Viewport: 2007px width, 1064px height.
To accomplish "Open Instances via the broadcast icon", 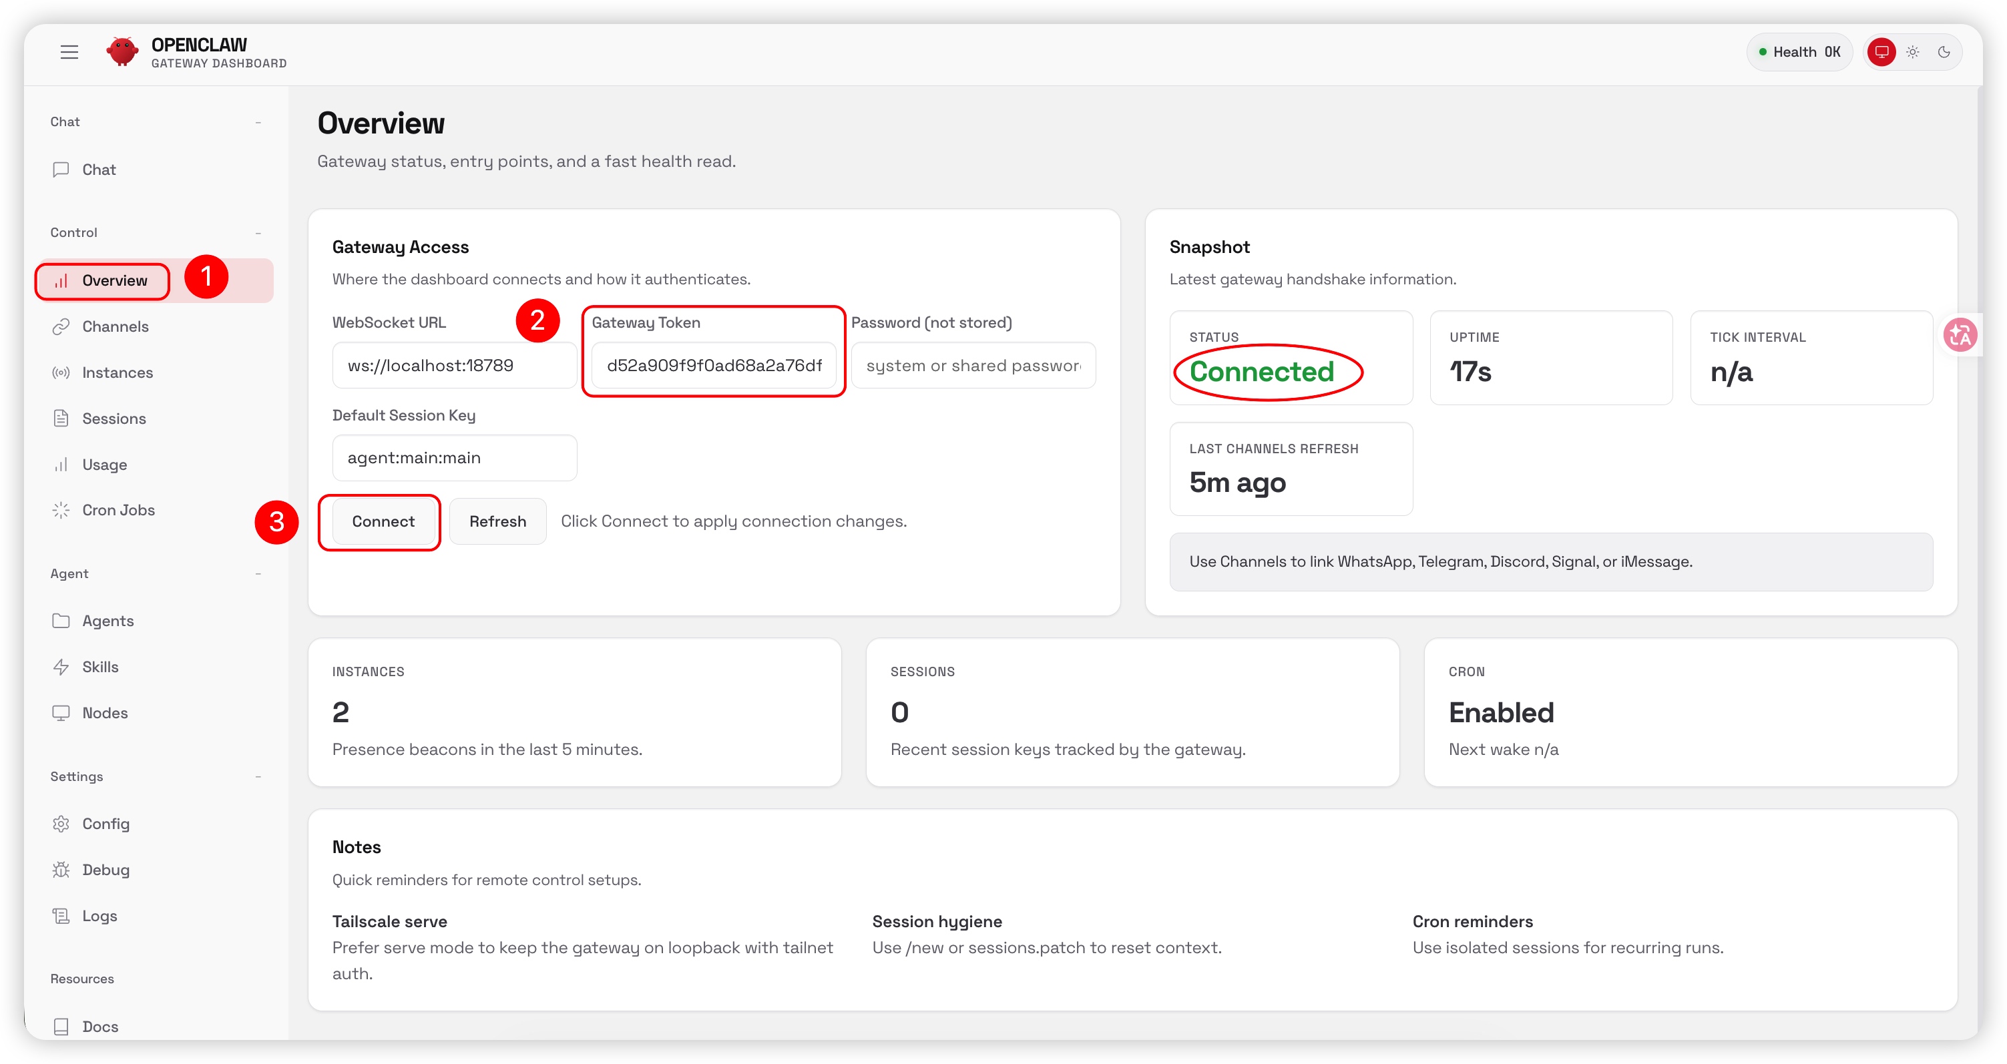I will pos(61,372).
